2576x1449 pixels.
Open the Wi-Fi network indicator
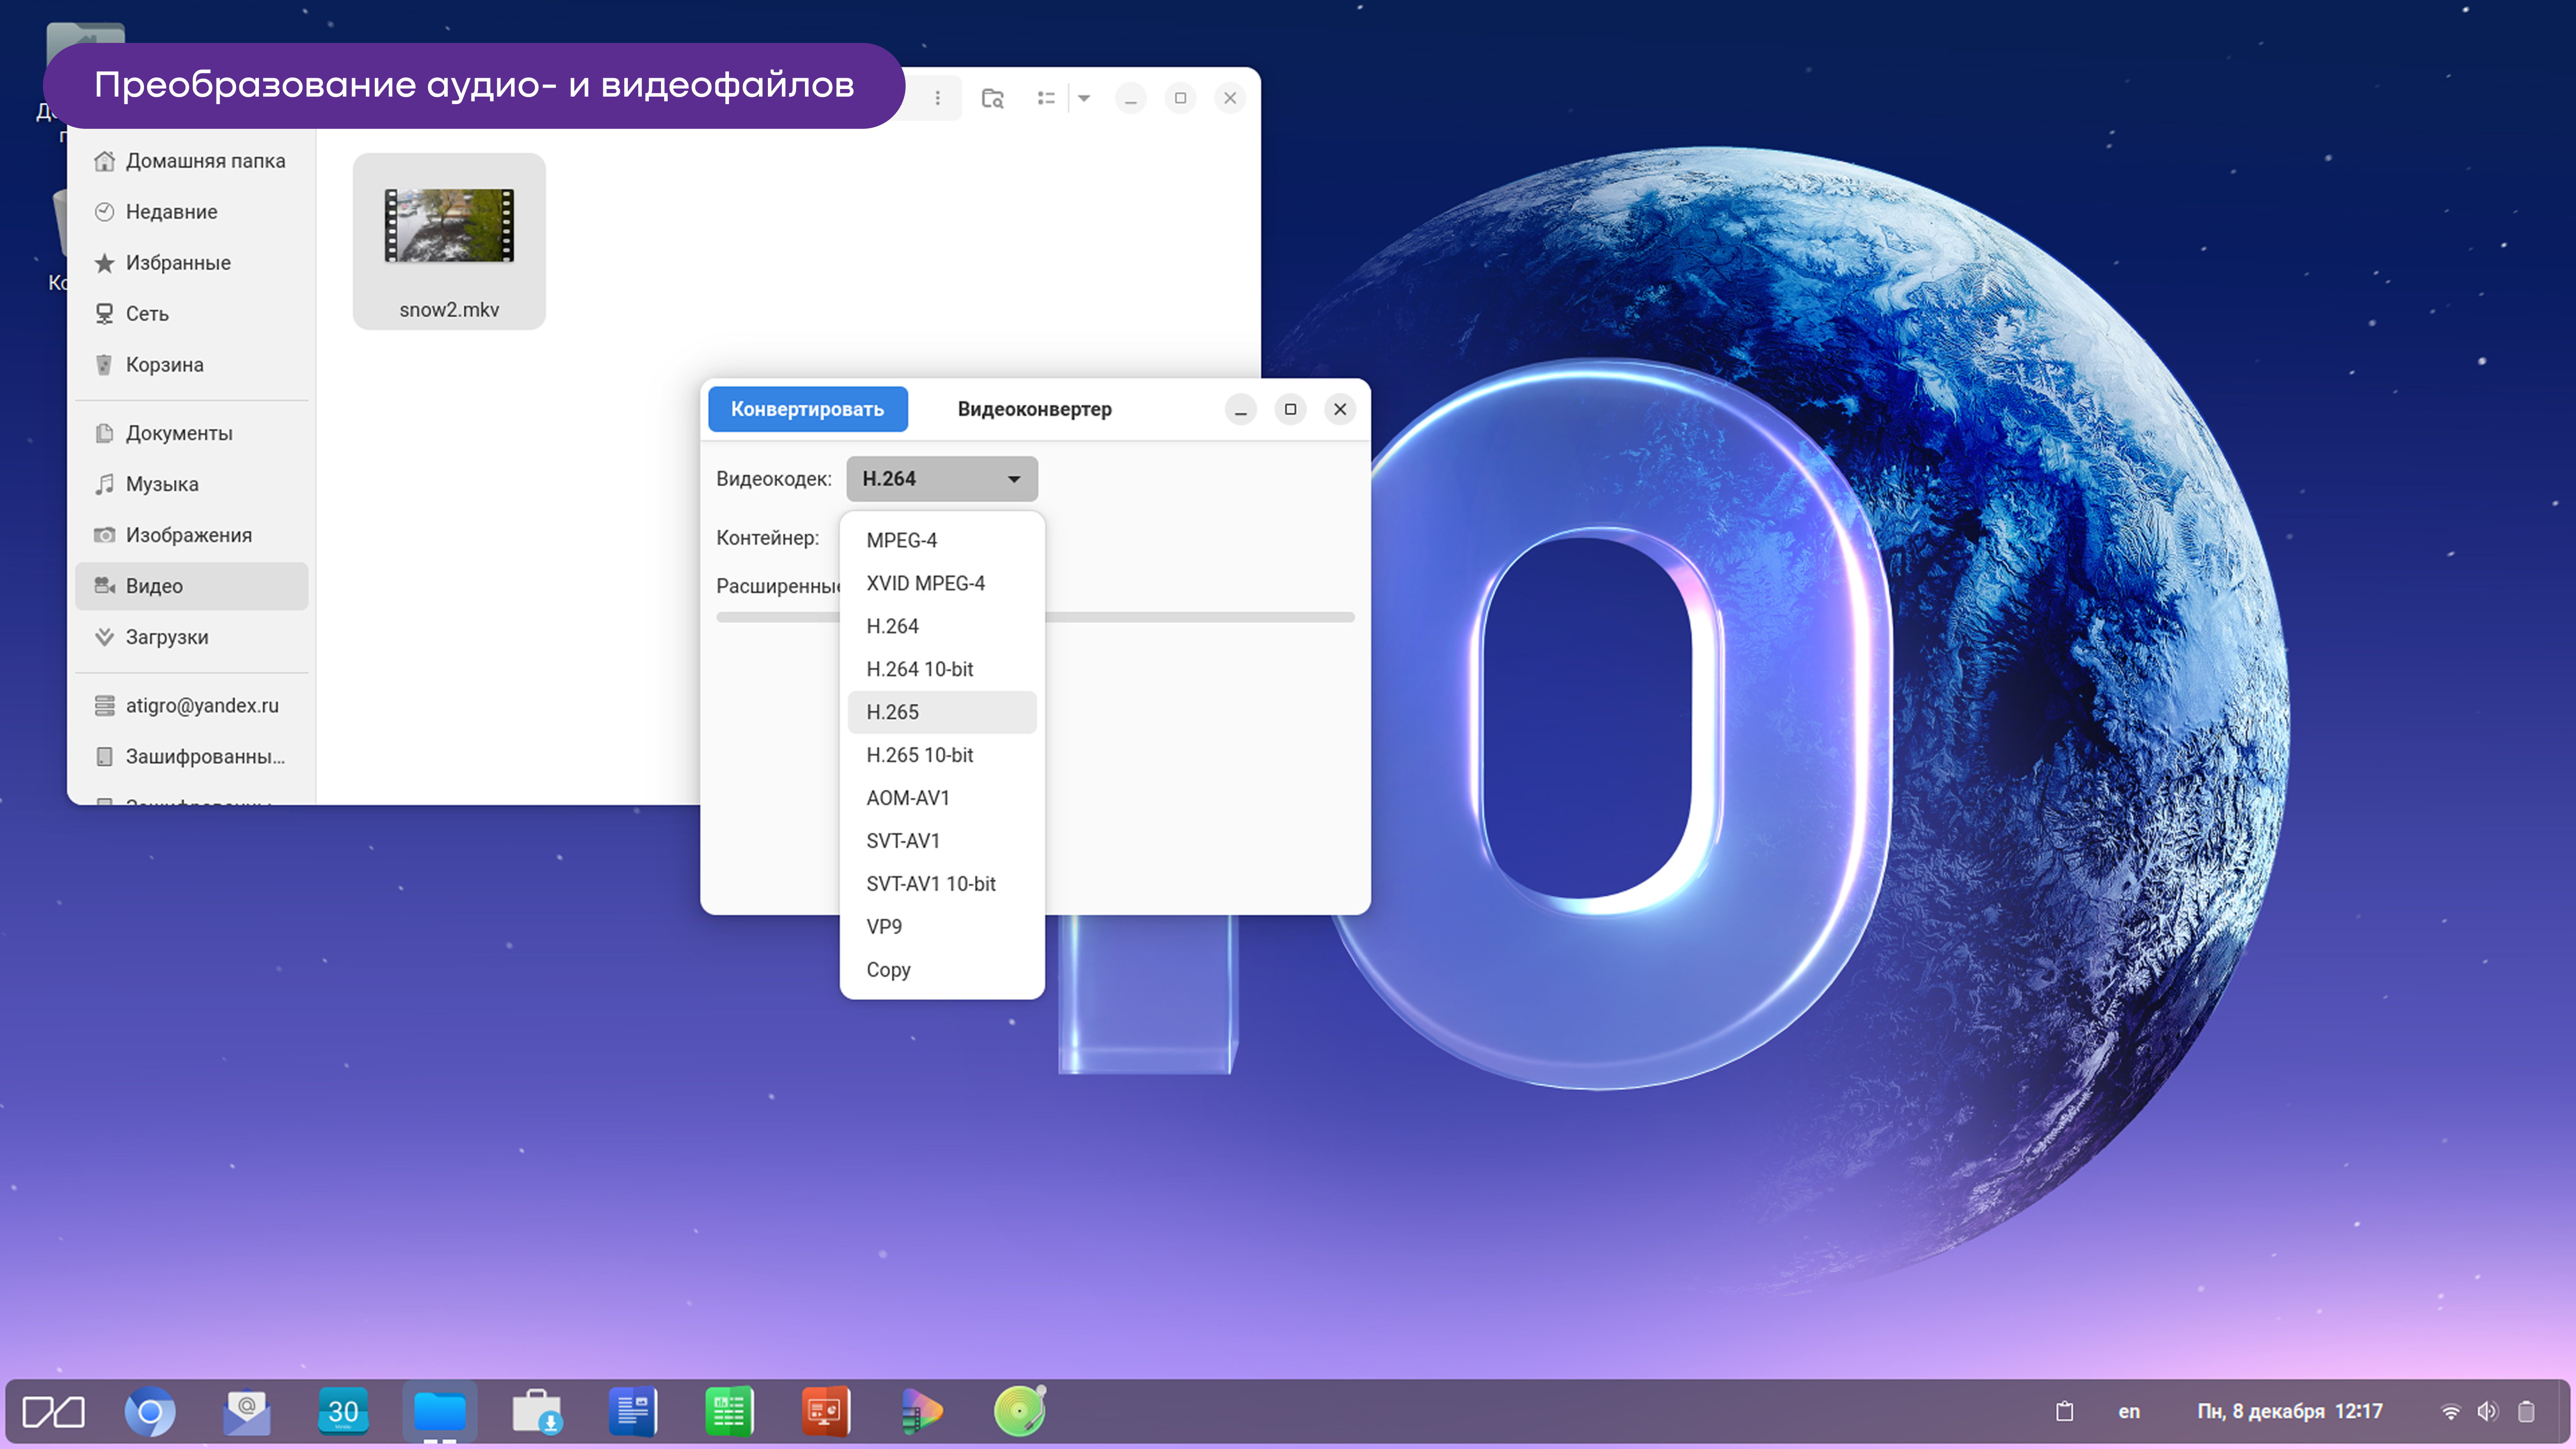point(2450,1411)
